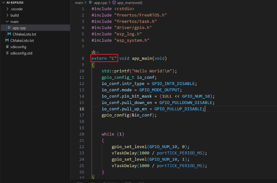Click the extern keyword on line 8
277x183 pixels.
point(99,58)
